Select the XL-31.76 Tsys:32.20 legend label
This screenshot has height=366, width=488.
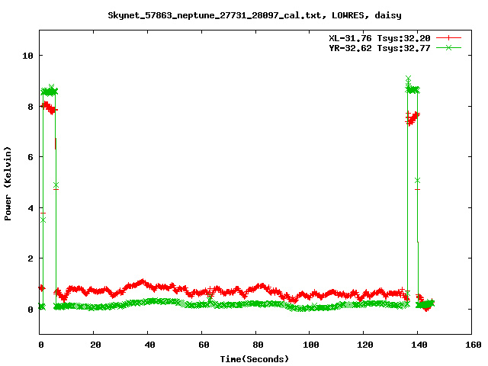point(380,38)
